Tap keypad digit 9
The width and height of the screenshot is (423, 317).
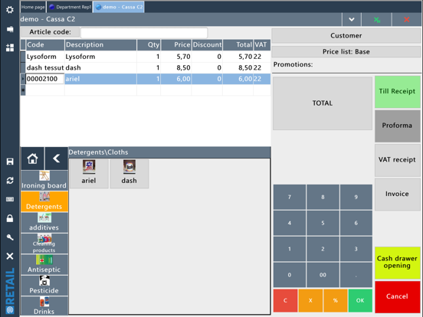pos(356,197)
